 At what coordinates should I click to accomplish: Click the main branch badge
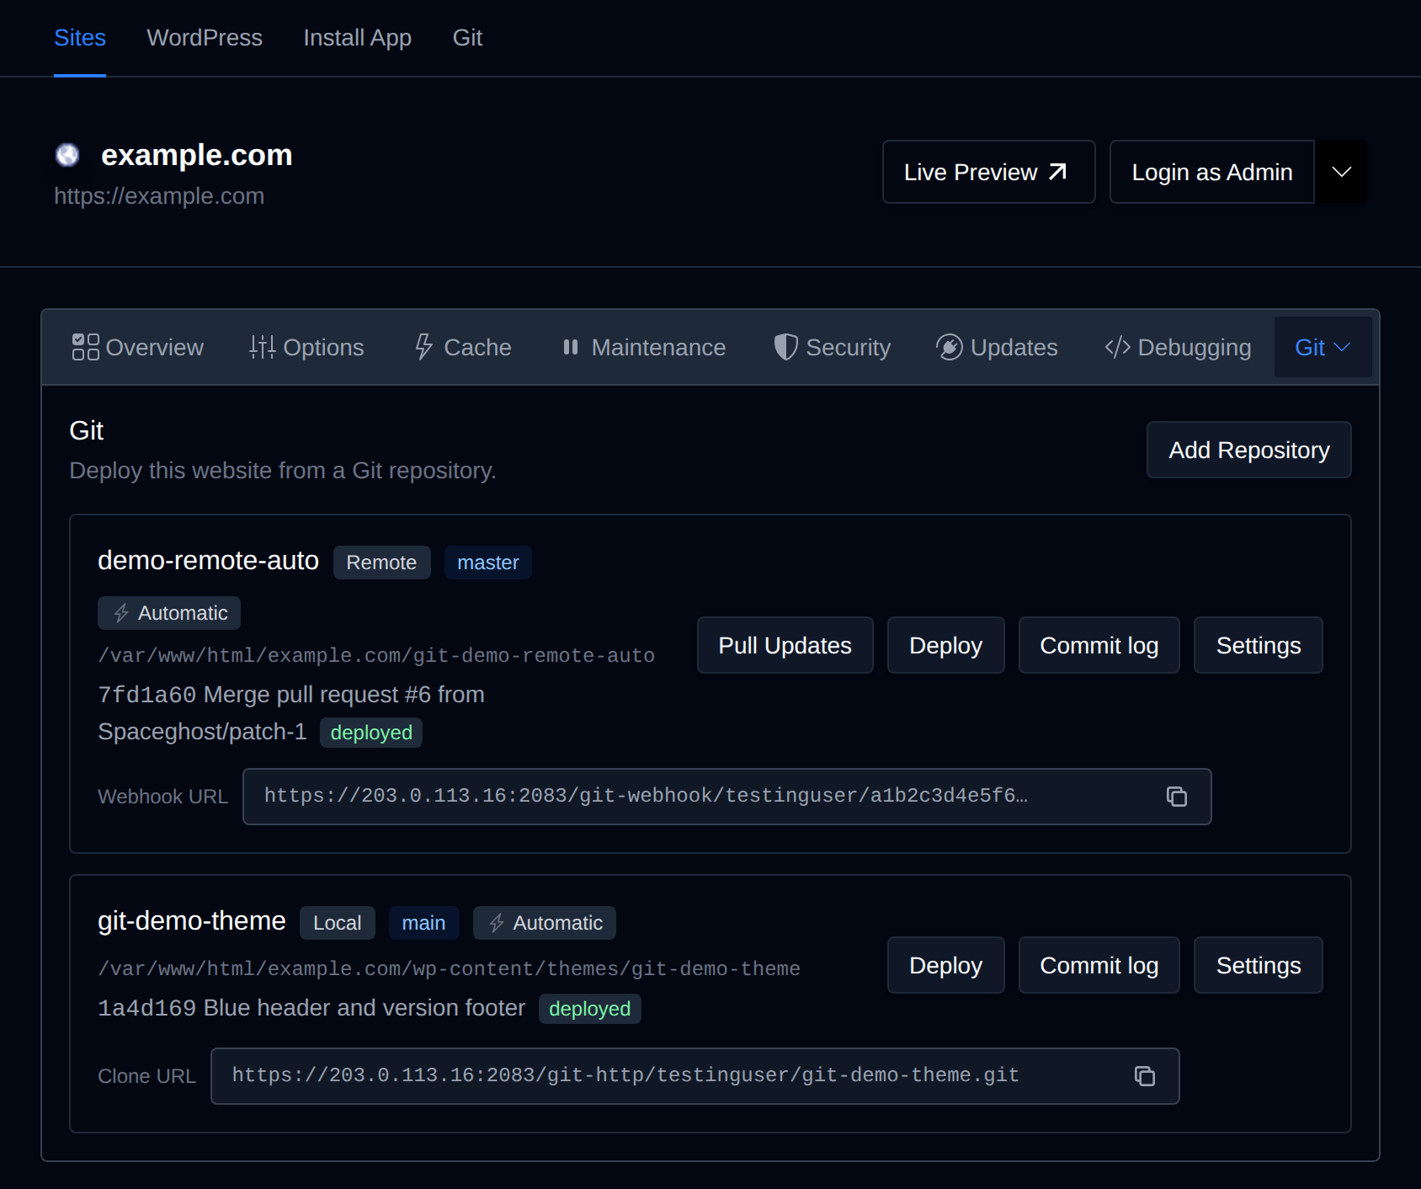(x=423, y=923)
